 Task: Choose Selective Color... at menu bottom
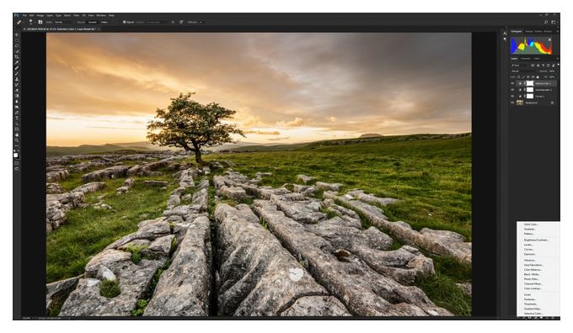pyautogui.click(x=533, y=314)
